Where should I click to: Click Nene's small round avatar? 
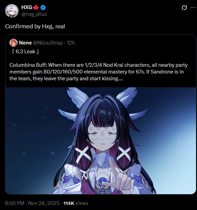pyautogui.click(x=14, y=43)
